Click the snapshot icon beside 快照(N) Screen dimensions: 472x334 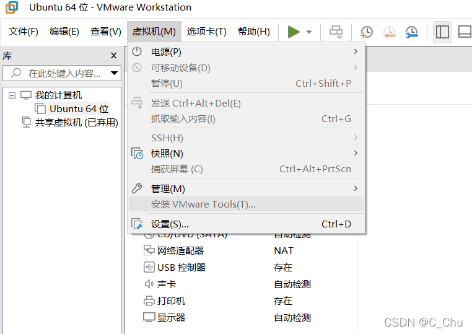(x=138, y=153)
